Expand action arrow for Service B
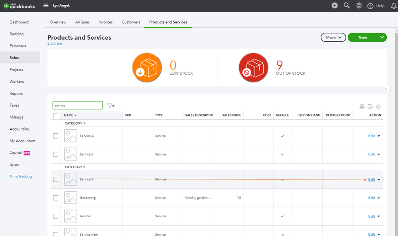The width and height of the screenshot is (398, 236). click(x=379, y=154)
